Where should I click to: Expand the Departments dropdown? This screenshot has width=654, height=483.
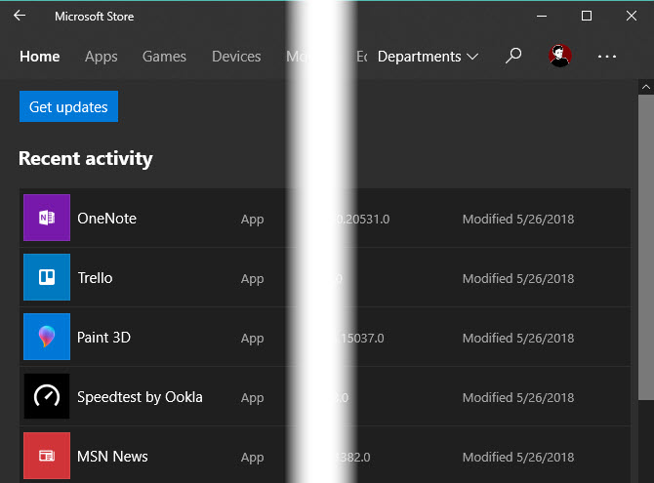point(428,57)
